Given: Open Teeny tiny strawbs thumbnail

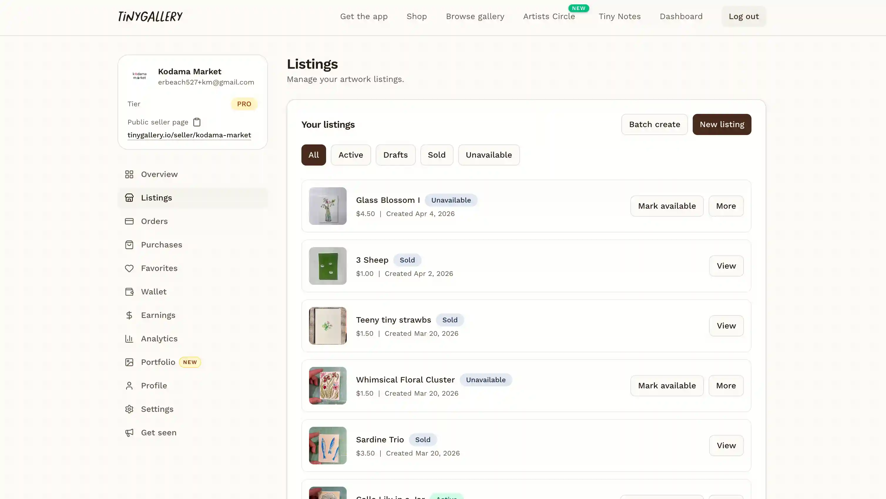Looking at the screenshot, I should click(328, 326).
